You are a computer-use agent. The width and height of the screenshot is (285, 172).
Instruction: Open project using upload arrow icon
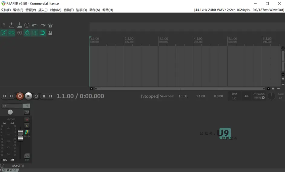coord(11,25)
